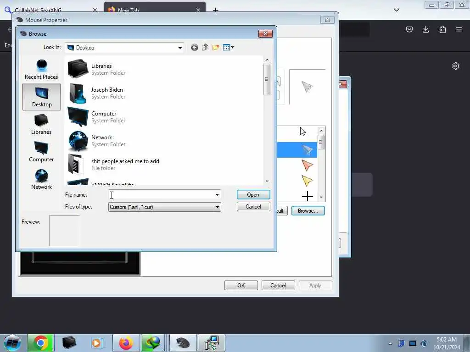Open new tab settings gear
Image resolution: width=470 pixels, height=352 pixels.
click(456, 66)
